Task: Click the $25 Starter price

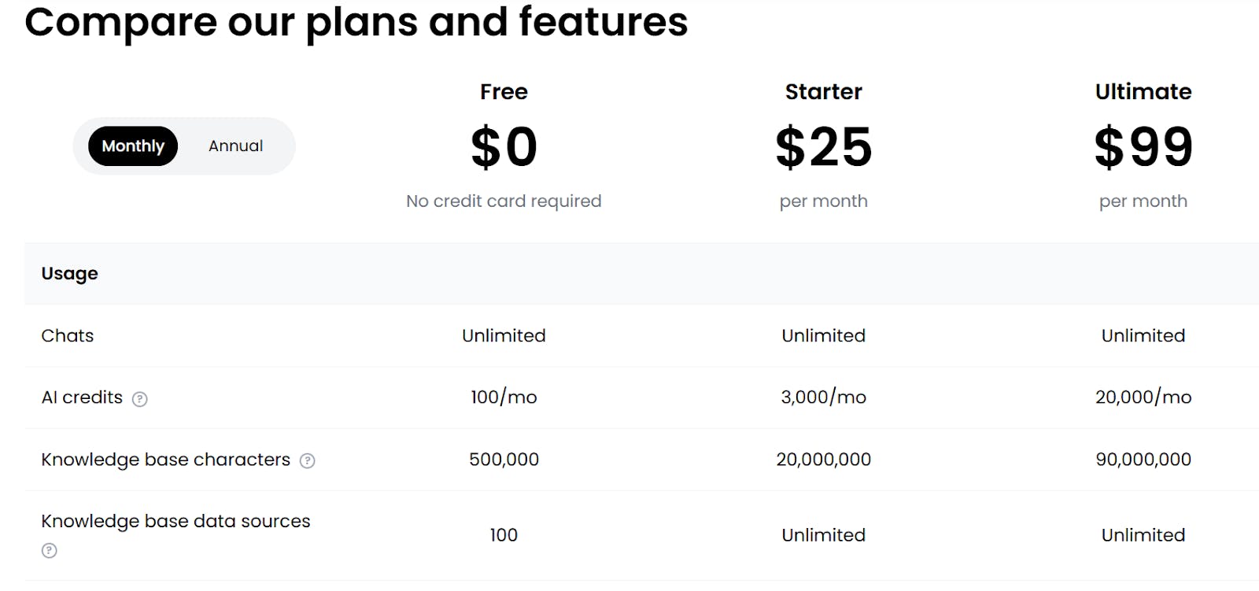Action: click(x=823, y=147)
